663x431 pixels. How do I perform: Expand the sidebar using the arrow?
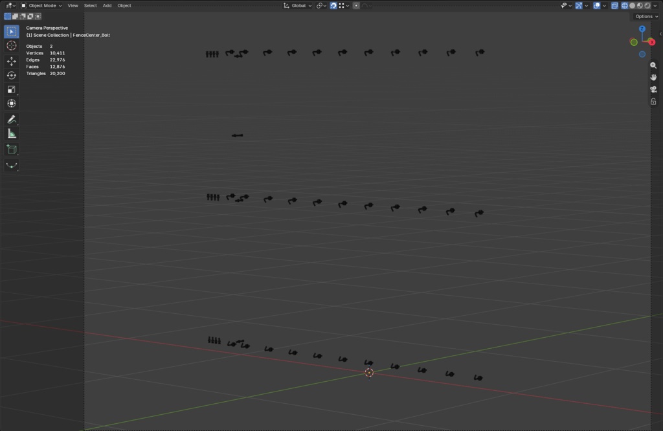click(x=660, y=34)
